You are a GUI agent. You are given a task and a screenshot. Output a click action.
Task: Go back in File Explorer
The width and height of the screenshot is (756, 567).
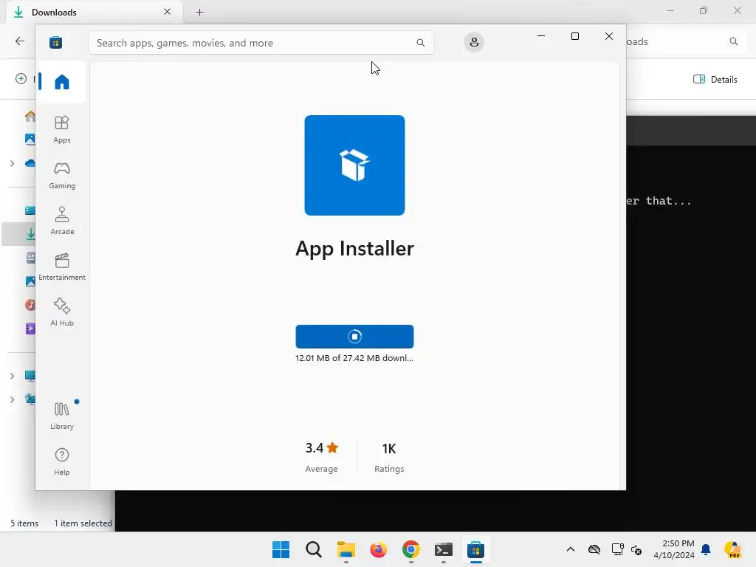(20, 41)
